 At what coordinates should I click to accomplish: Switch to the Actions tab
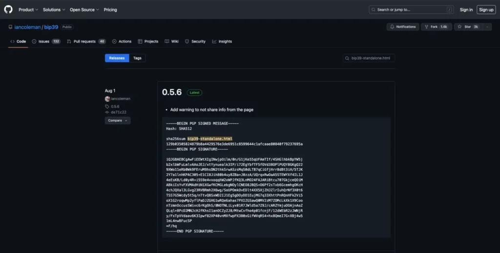pos(122,41)
